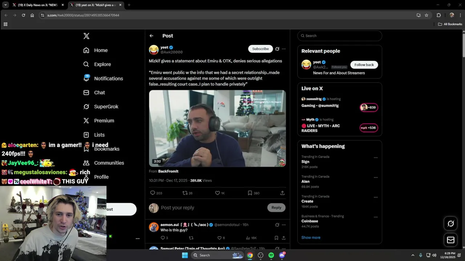Screen dimensions: 465x261
Task: Open All Bookmarks folder
Action: (x=450, y=24)
